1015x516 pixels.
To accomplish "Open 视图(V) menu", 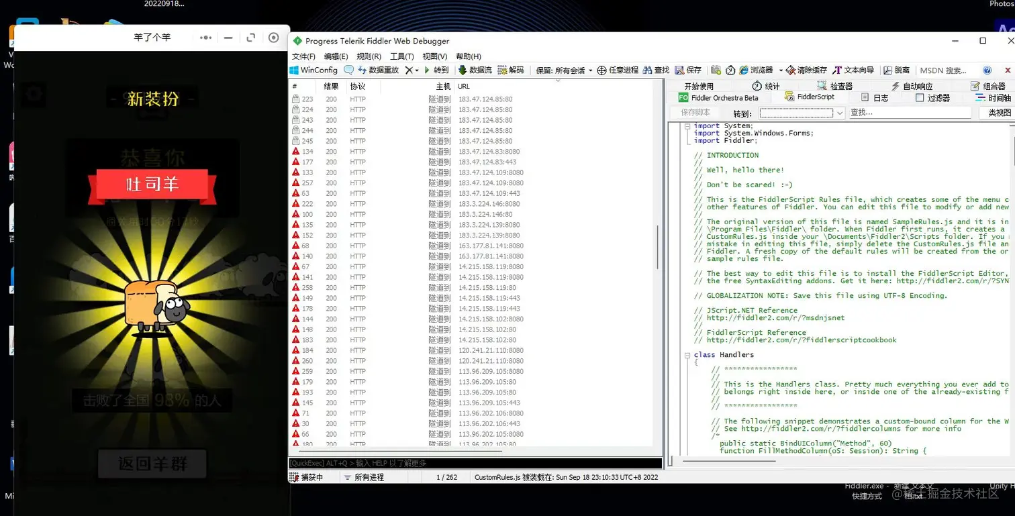I will (x=434, y=56).
